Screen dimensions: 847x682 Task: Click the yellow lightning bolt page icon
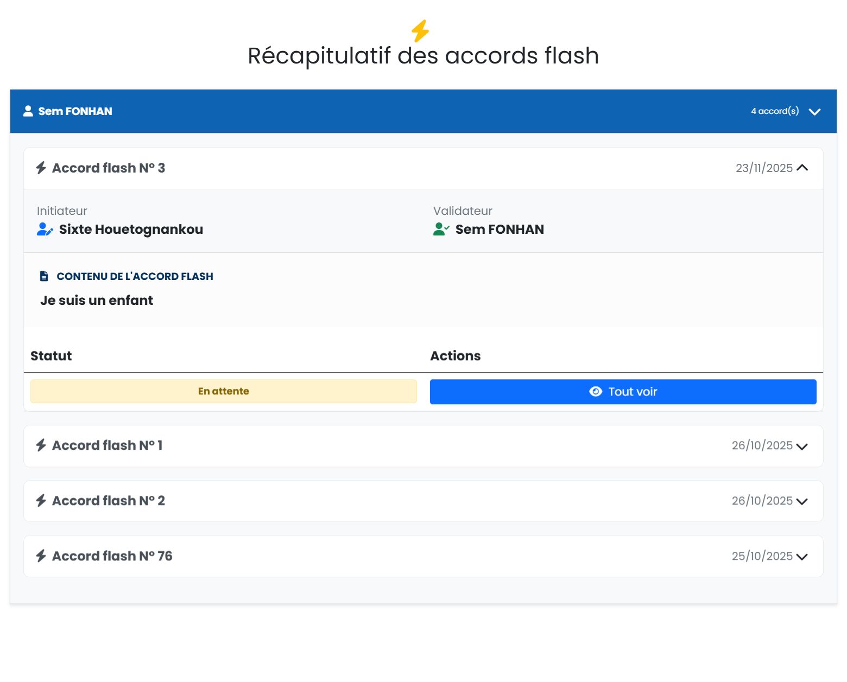tap(420, 31)
